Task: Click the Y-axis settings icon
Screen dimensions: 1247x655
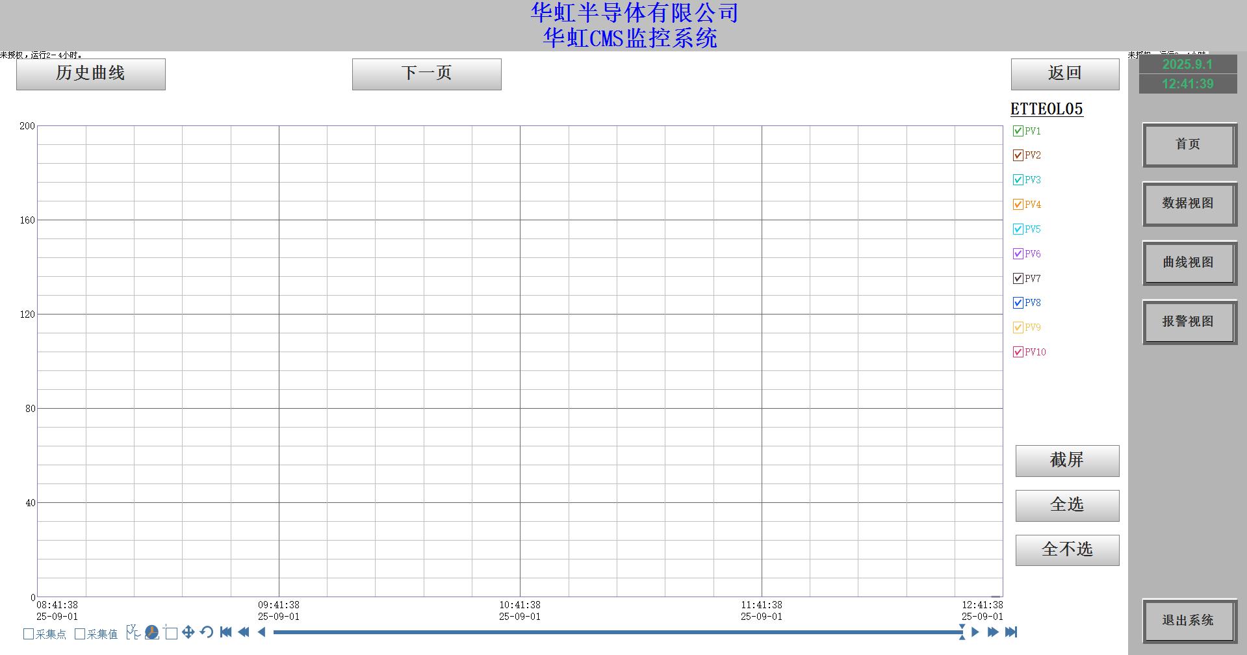Action: point(133,632)
